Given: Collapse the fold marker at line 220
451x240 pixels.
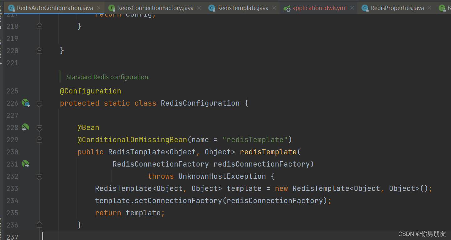Looking at the screenshot, I should click(x=39, y=51).
